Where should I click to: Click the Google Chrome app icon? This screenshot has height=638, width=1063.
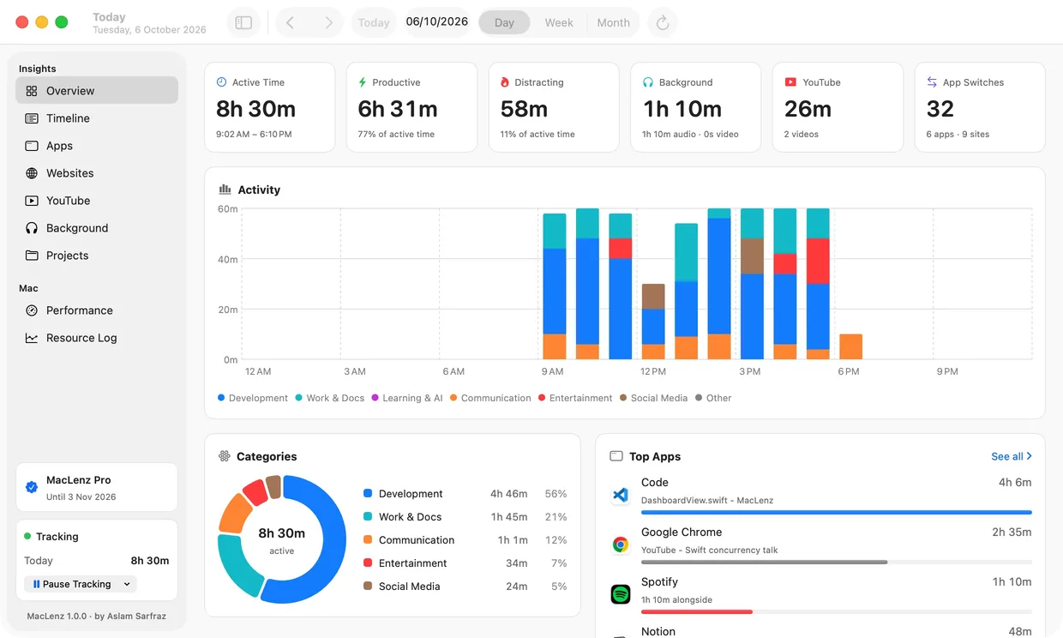click(x=620, y=545)
